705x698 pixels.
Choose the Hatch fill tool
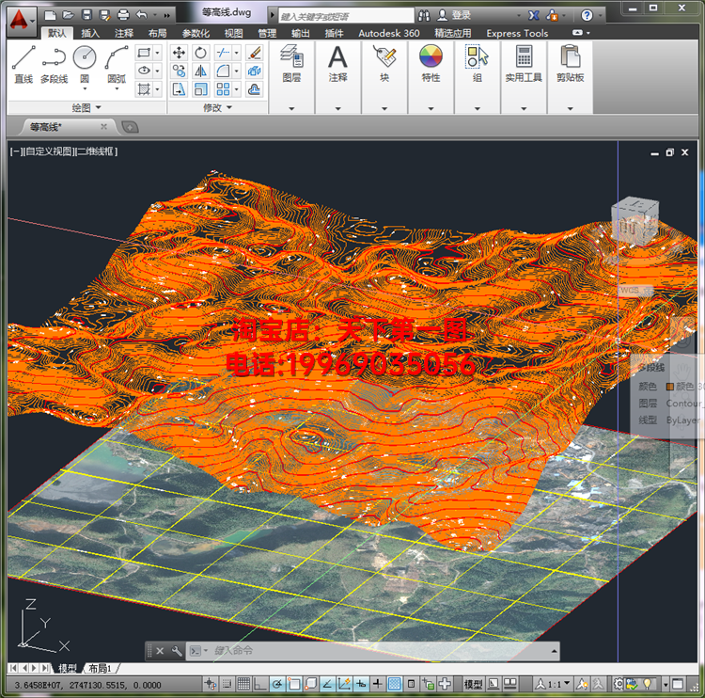144,89
